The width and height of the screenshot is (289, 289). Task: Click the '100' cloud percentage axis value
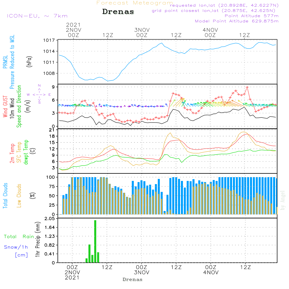click(x=51, y=177)
